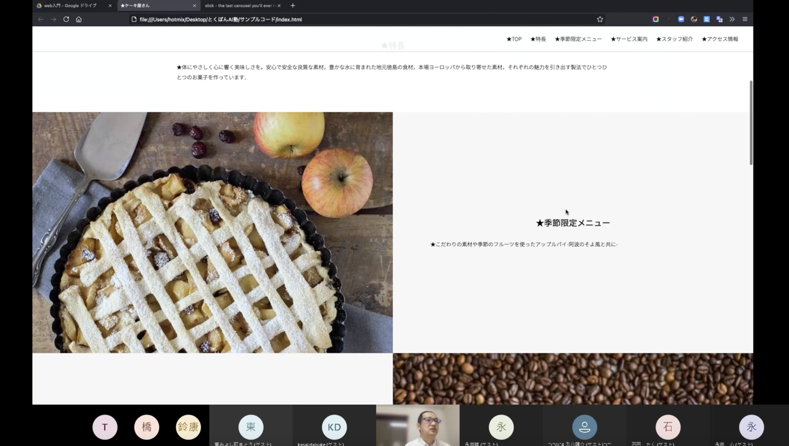Open the browser home page icon
Image resolution: width=789 pixels, height=446 pixels.
click(x=79, y=19)
